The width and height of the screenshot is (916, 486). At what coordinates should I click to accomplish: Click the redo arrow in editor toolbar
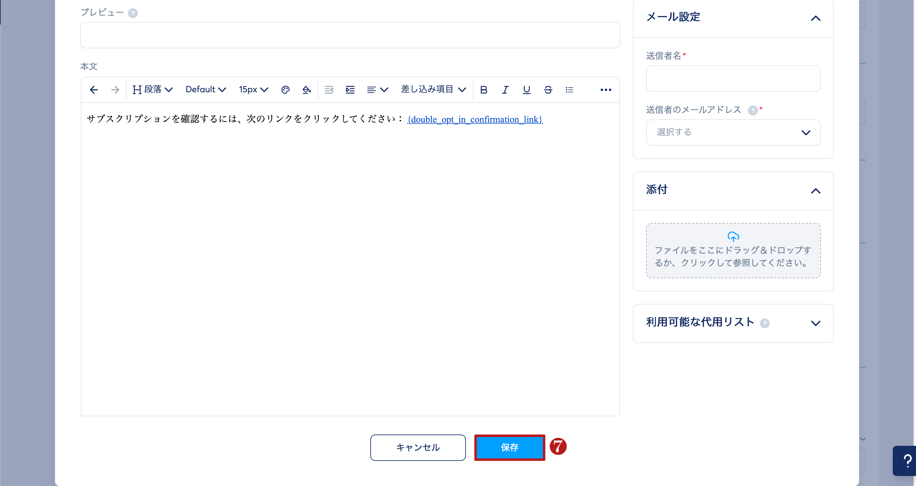tap(115, 90)
